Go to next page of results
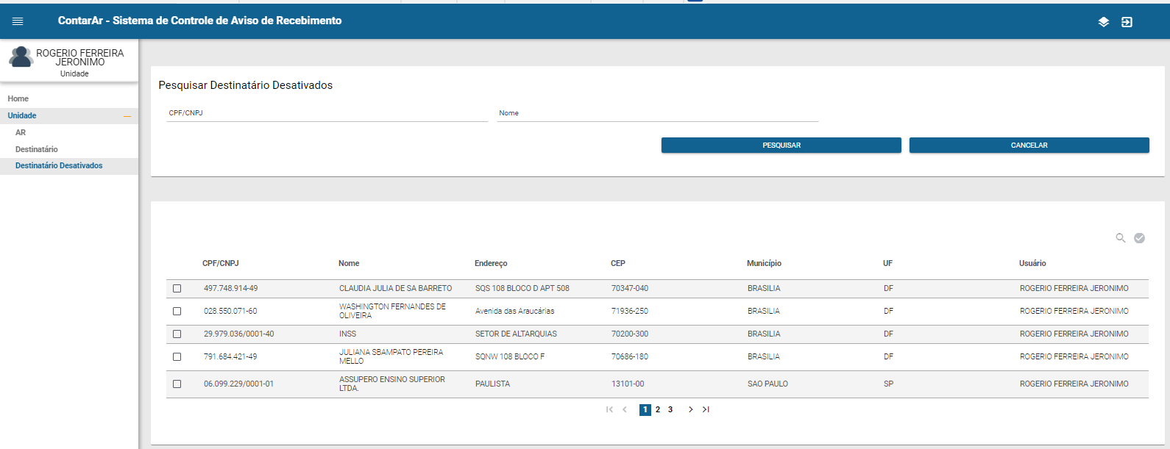The height and width of the screenshot is (449, 1170). coord(690,409)
